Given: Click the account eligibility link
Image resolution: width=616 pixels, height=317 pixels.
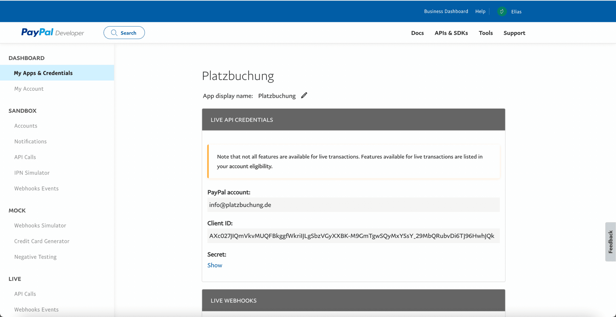Looking at the screenshot, I should [251, 166].
